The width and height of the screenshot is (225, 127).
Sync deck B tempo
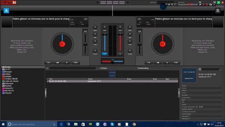[x=176, y=63]
